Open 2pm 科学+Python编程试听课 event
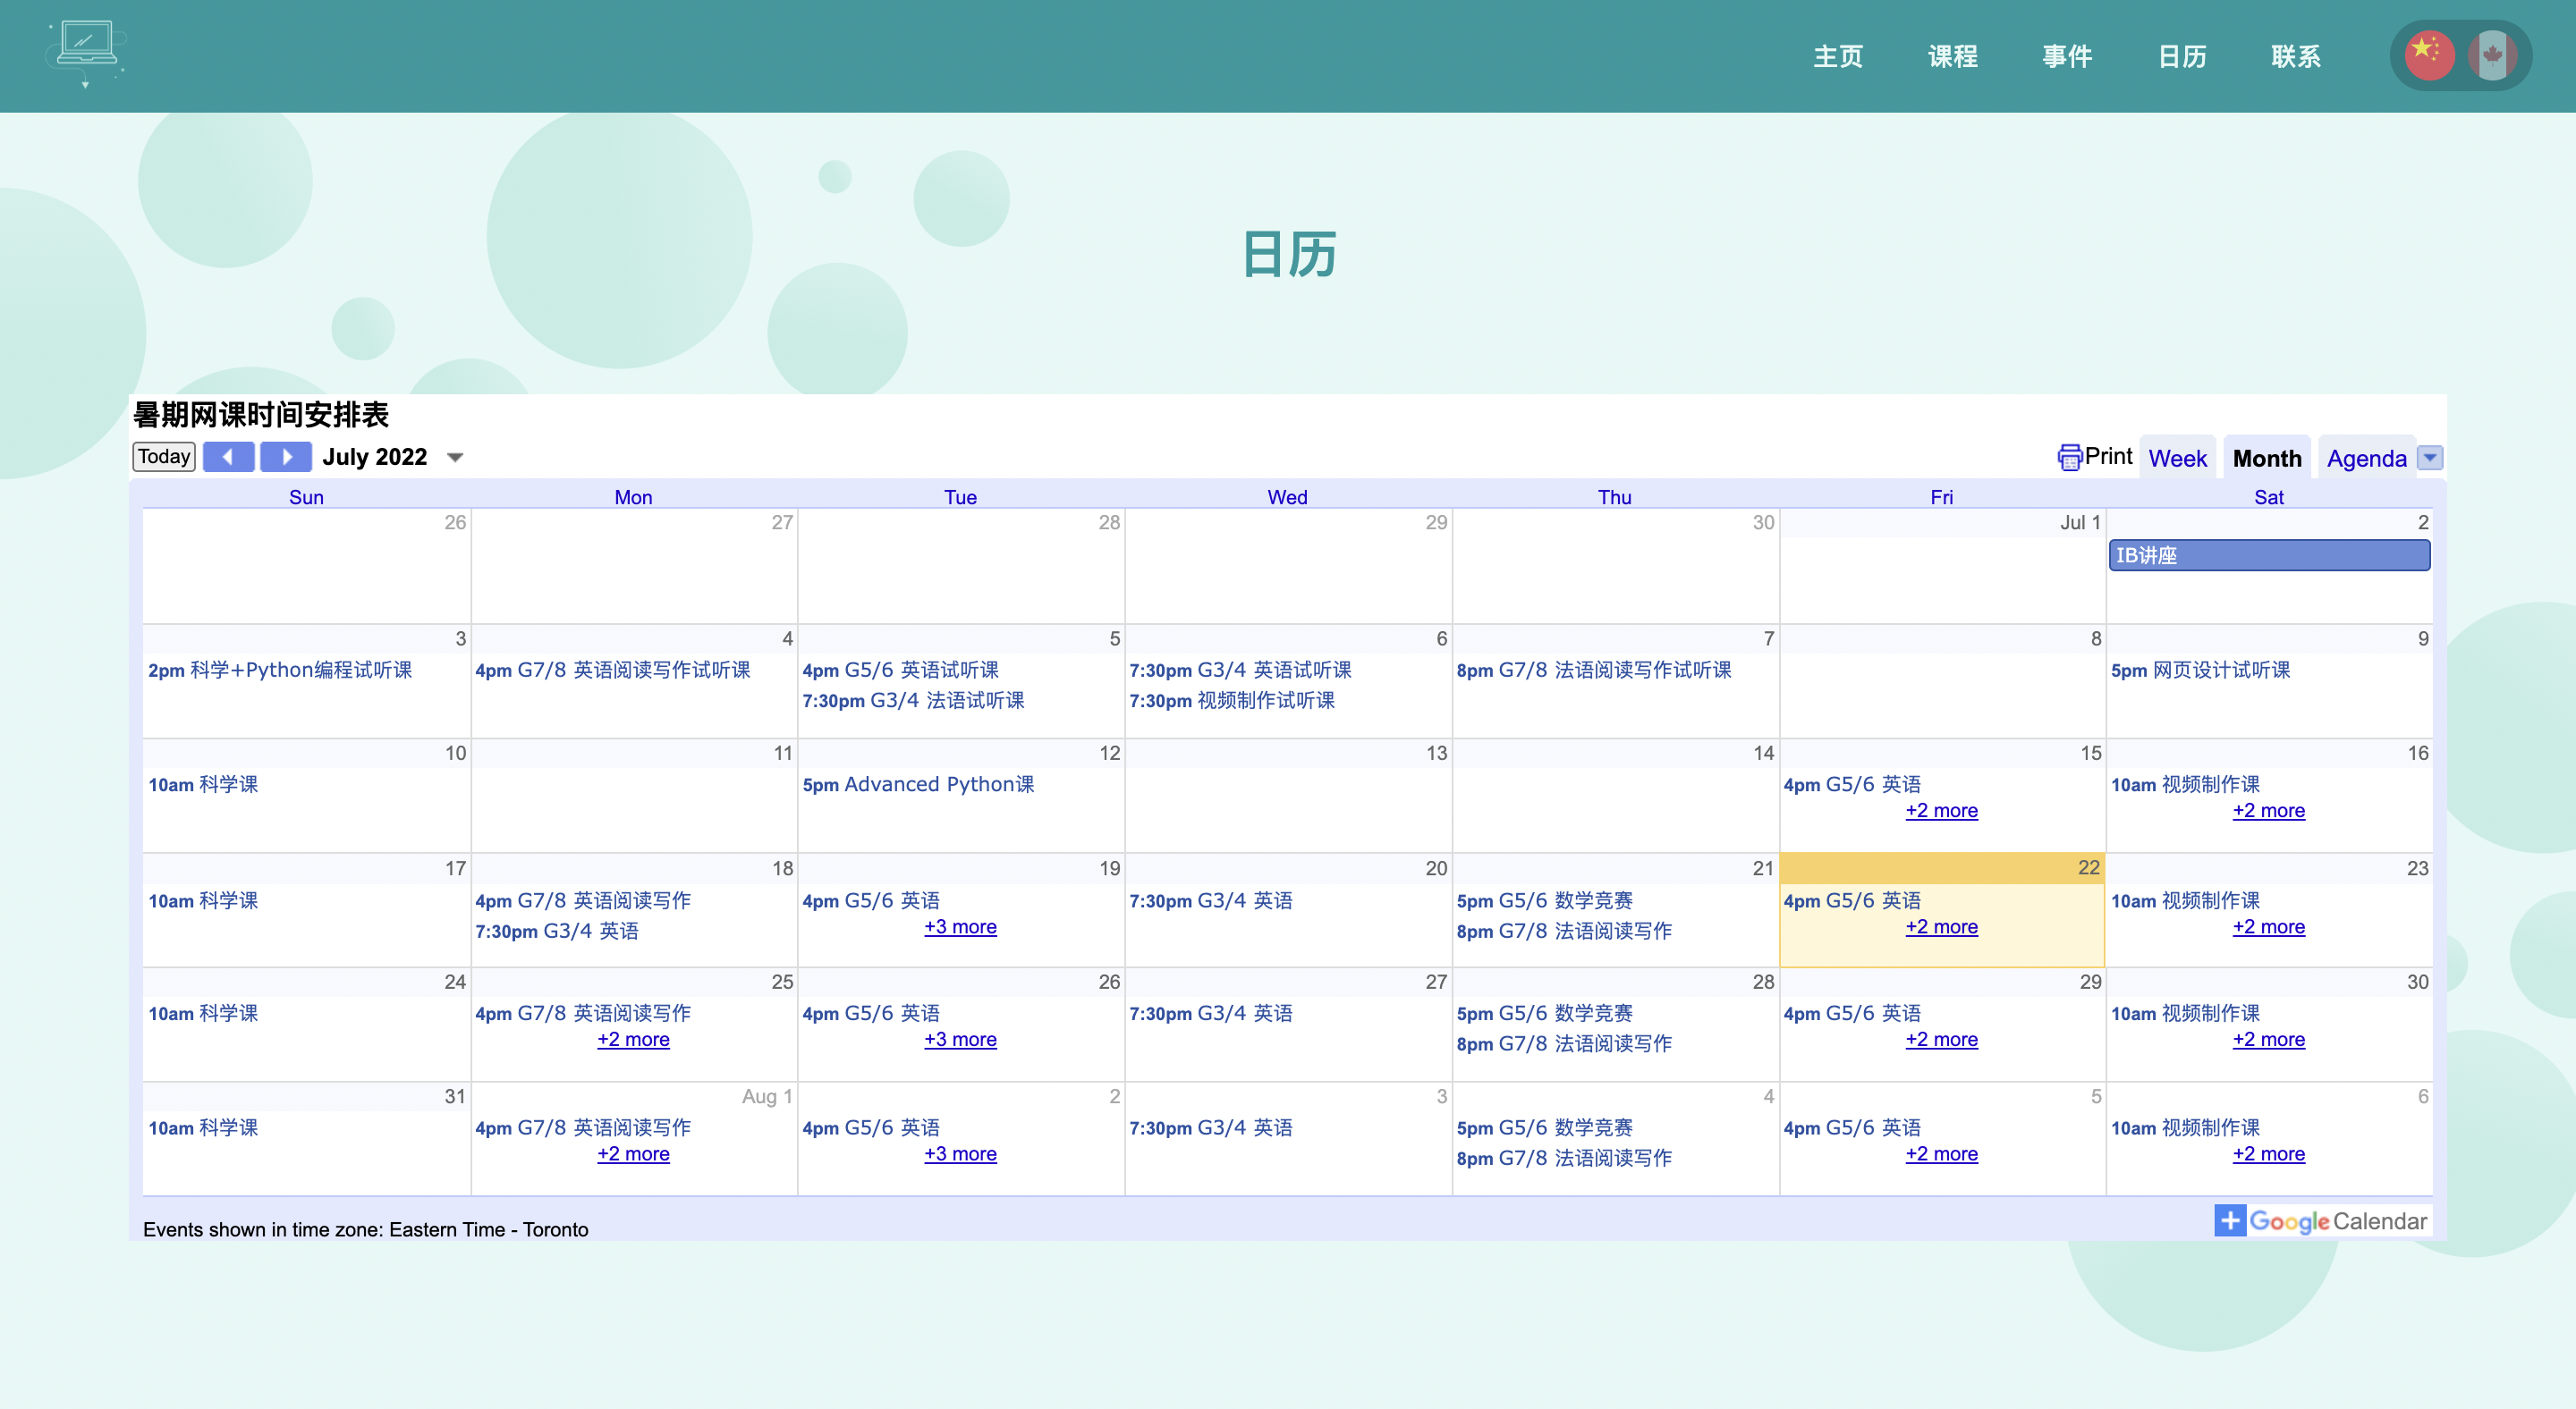 click(x=280, y=670)
